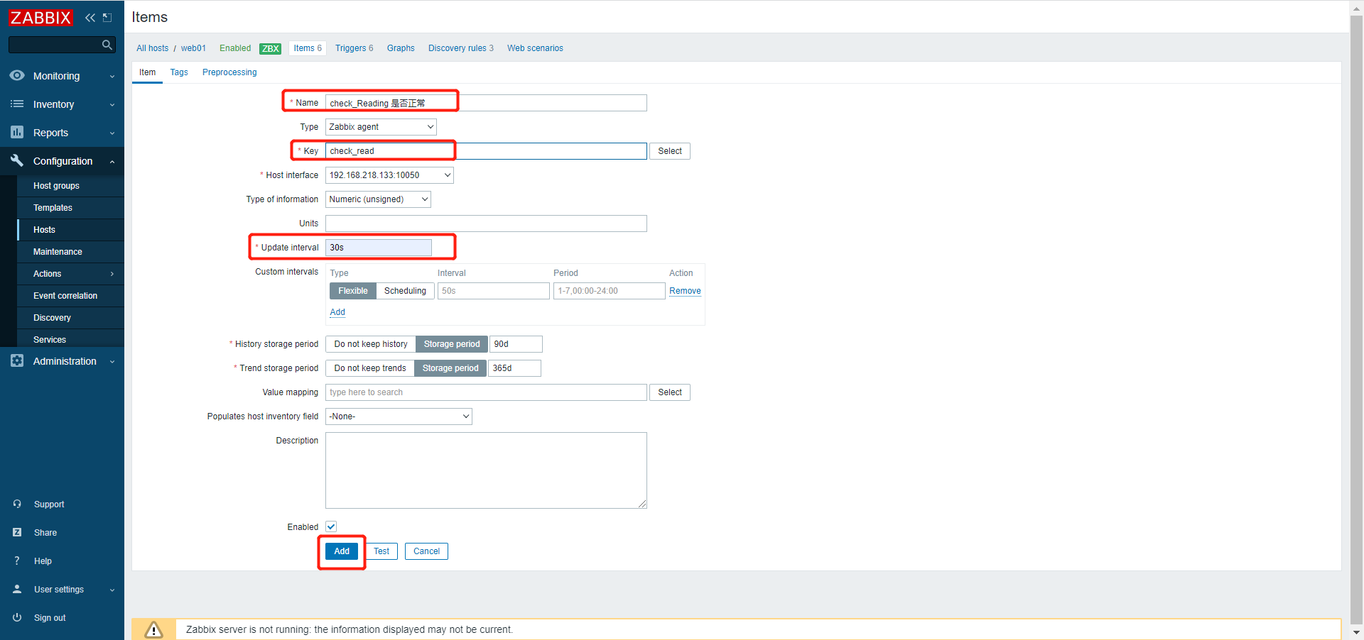Image resolution: width=1364 pixels, height=640 pixels.
Task: Open All hosts breadcrumb link
Action: coord(153,48)
